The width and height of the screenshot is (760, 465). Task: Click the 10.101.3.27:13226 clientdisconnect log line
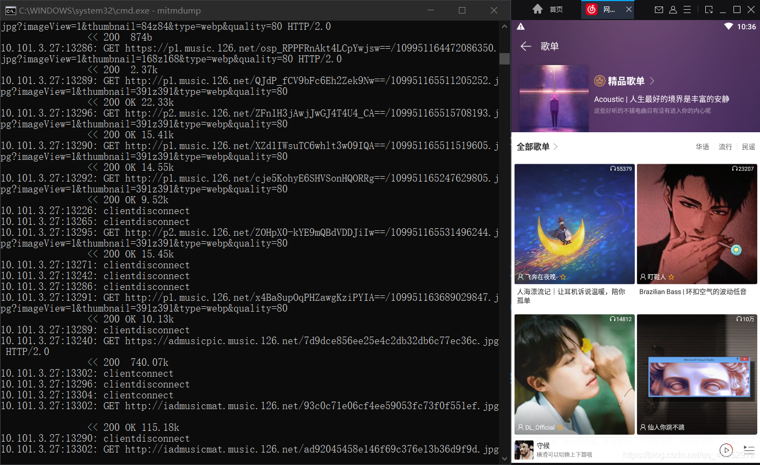tap(95, 211)
